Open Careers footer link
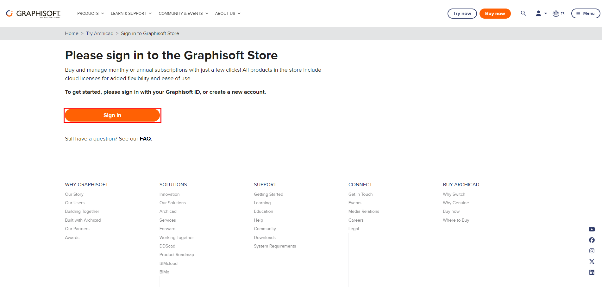The width and height of the screenshot is (602, 287). click(356, 220)
